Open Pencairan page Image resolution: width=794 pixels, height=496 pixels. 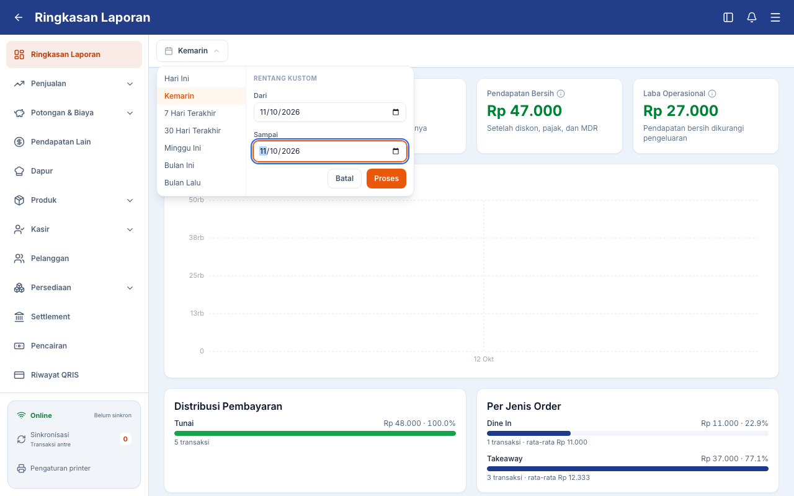tap(74, 346)
